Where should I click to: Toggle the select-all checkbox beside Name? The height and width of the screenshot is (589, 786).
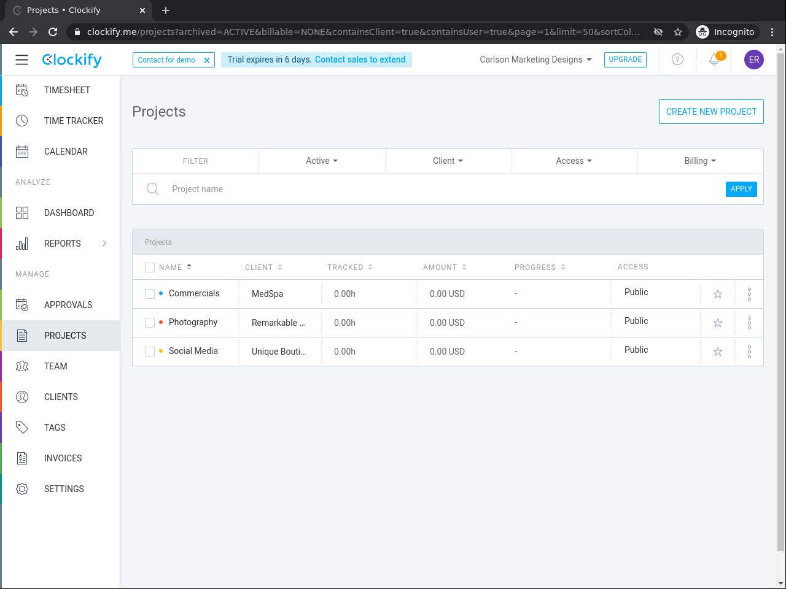pyautogui.click(x=150, y=268)
